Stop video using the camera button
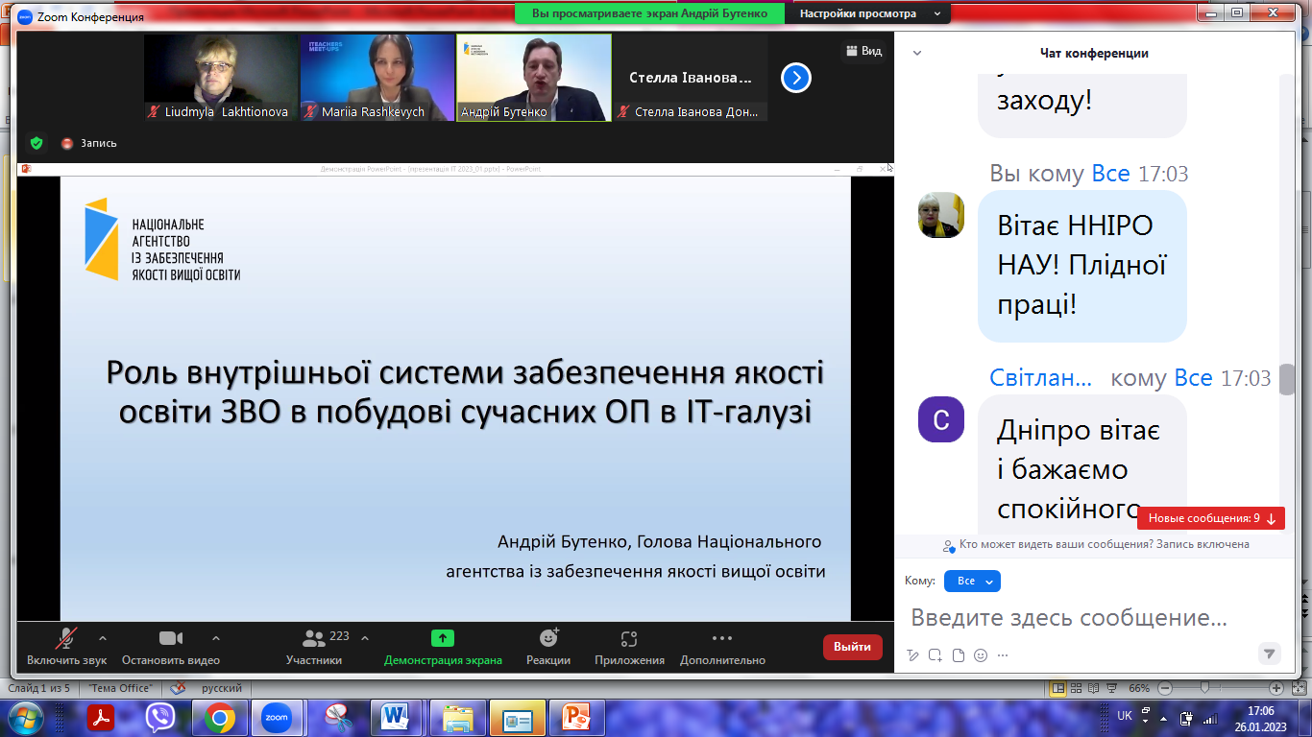Viewport: 1312px width, 737px height. coord(171,639)
